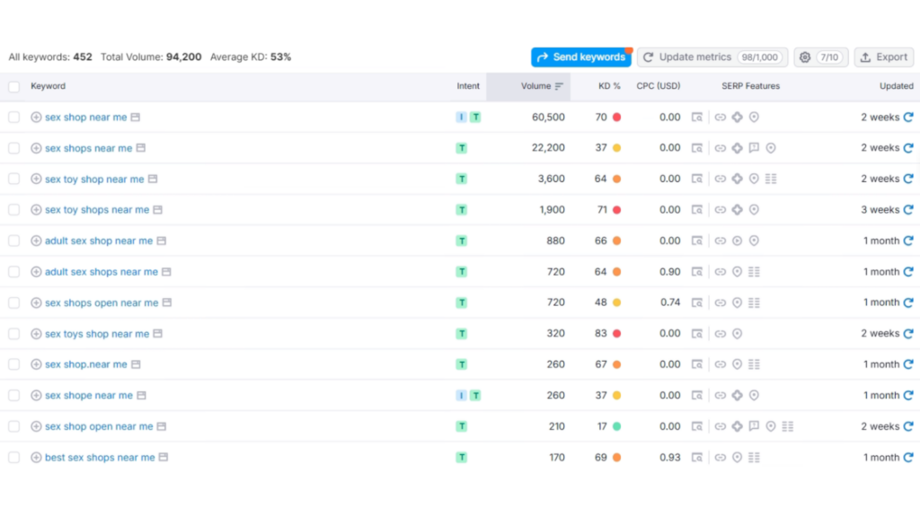Refresh the 'best sex shops near me' row
Image resolution: width=920 pixels, height=517 pixels.
(908, 457)
